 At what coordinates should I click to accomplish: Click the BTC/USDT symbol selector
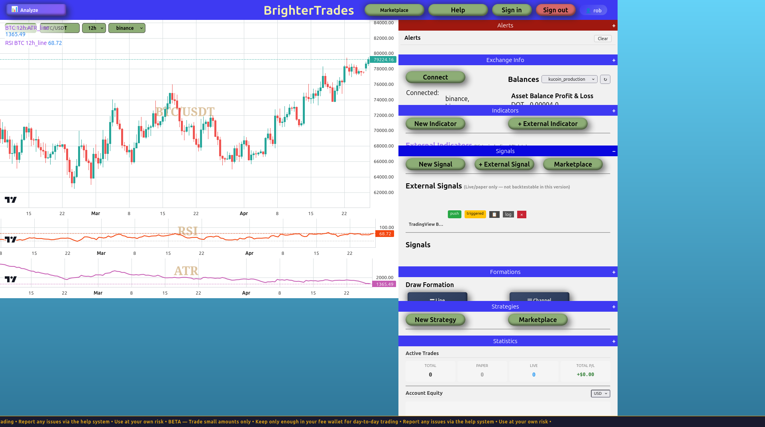coord(60,28)
